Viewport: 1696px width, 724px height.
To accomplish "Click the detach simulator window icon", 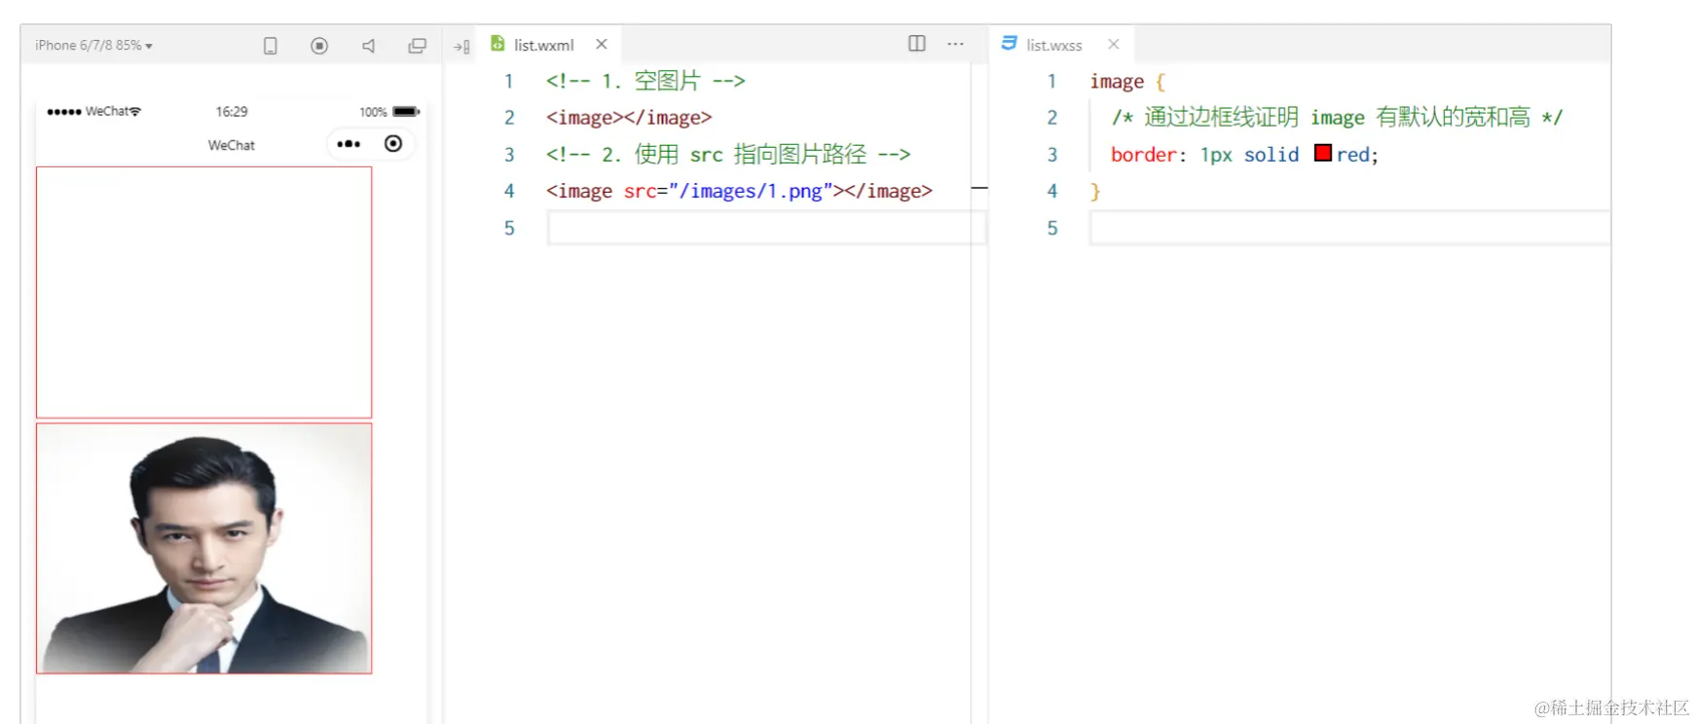I will (417, 46).
